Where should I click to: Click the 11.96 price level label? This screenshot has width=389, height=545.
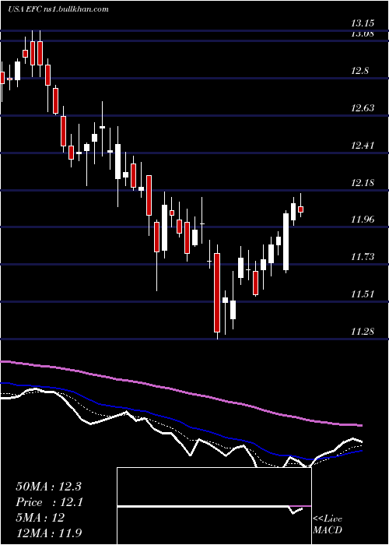(x=363, y=220)
